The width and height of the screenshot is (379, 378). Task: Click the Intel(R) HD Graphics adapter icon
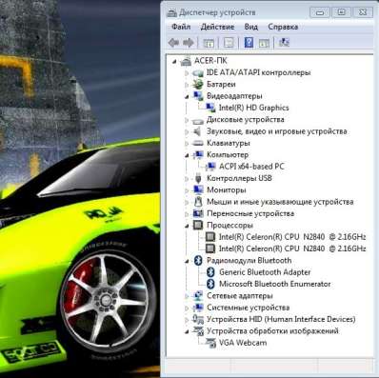tap(210, 108)
